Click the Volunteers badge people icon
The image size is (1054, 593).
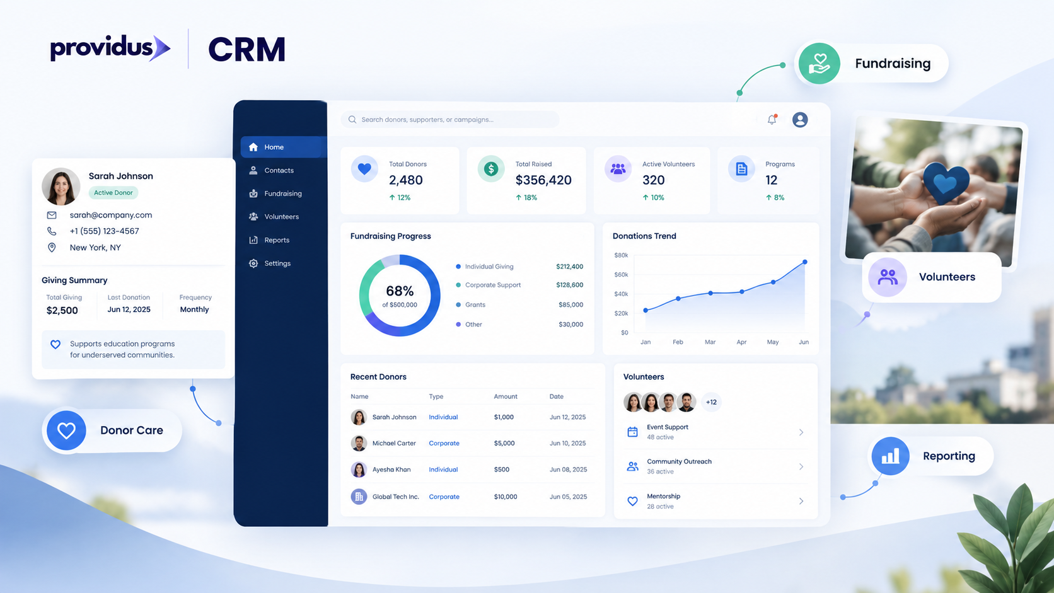887,277
